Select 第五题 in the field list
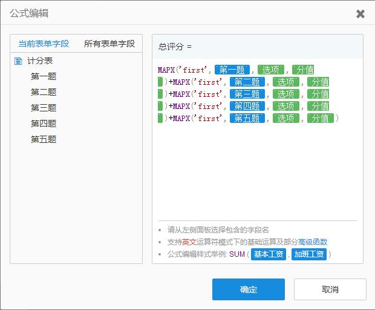The width and height of the screenshot is (375, 310). pos(44,140)
